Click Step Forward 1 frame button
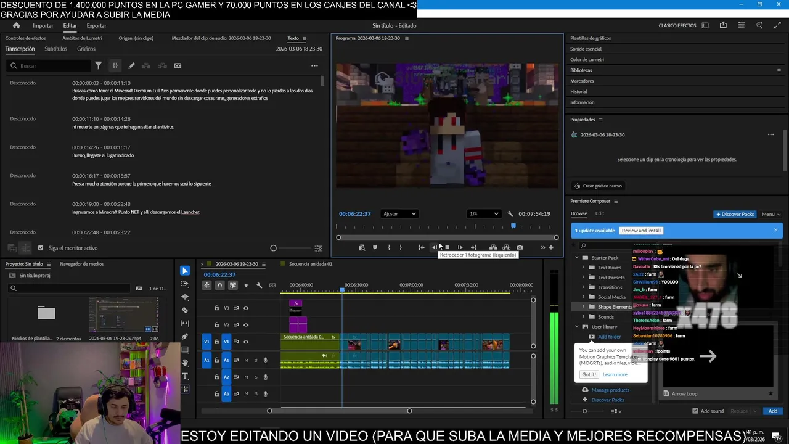The width and height of the screenshot is (789, 444). pyautogui.click(x=460, y=247)
